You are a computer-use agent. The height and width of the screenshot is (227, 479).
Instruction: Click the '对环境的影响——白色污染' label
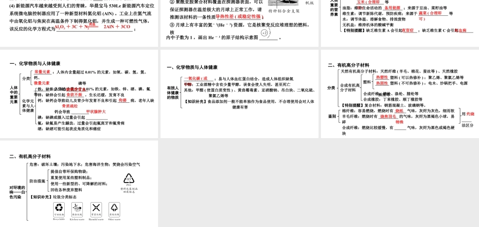17,192
